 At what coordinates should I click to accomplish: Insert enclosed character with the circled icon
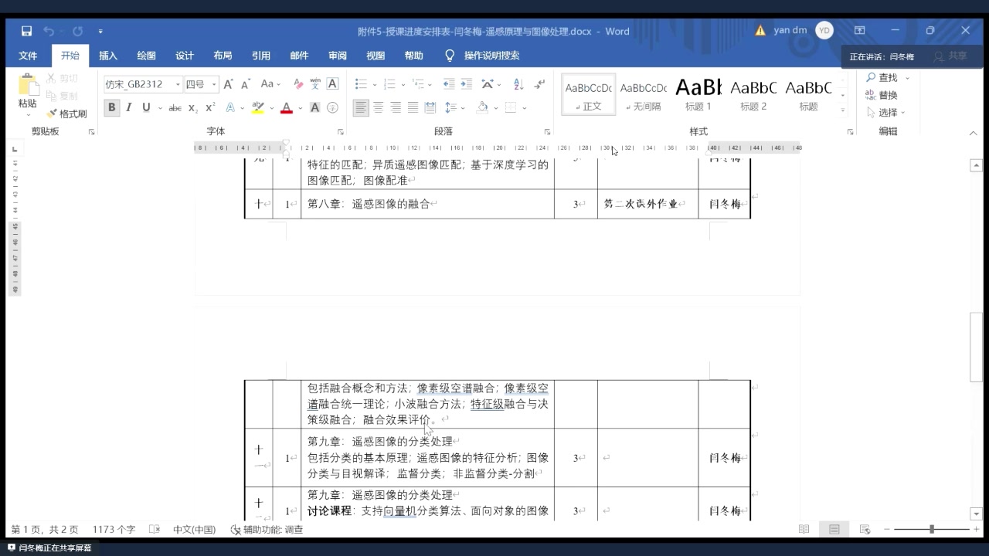(333, 108)
